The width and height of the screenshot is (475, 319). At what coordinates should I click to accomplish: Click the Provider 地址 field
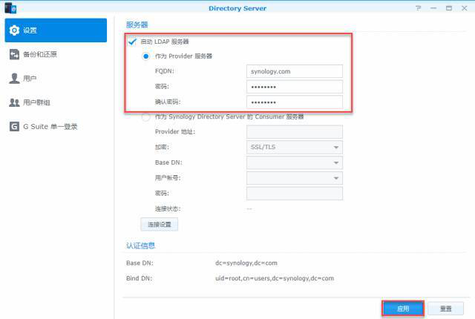click(x=295, y=132)
